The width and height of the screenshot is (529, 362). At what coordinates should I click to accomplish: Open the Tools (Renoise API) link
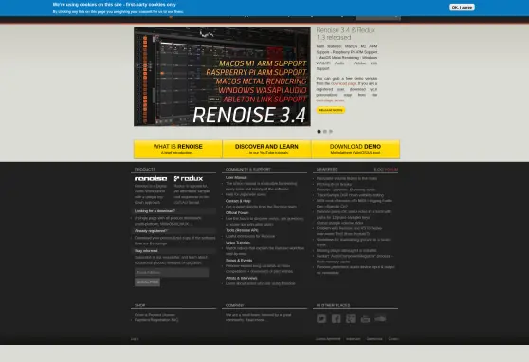click(242, 230)
